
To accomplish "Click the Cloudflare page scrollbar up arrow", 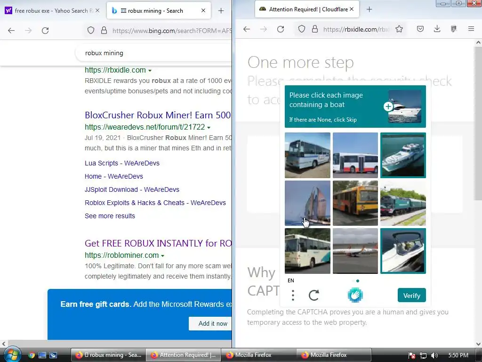I will [x=478, y=43].
